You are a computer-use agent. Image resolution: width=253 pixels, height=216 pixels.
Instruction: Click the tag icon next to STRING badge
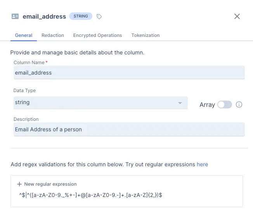(99, 17)
